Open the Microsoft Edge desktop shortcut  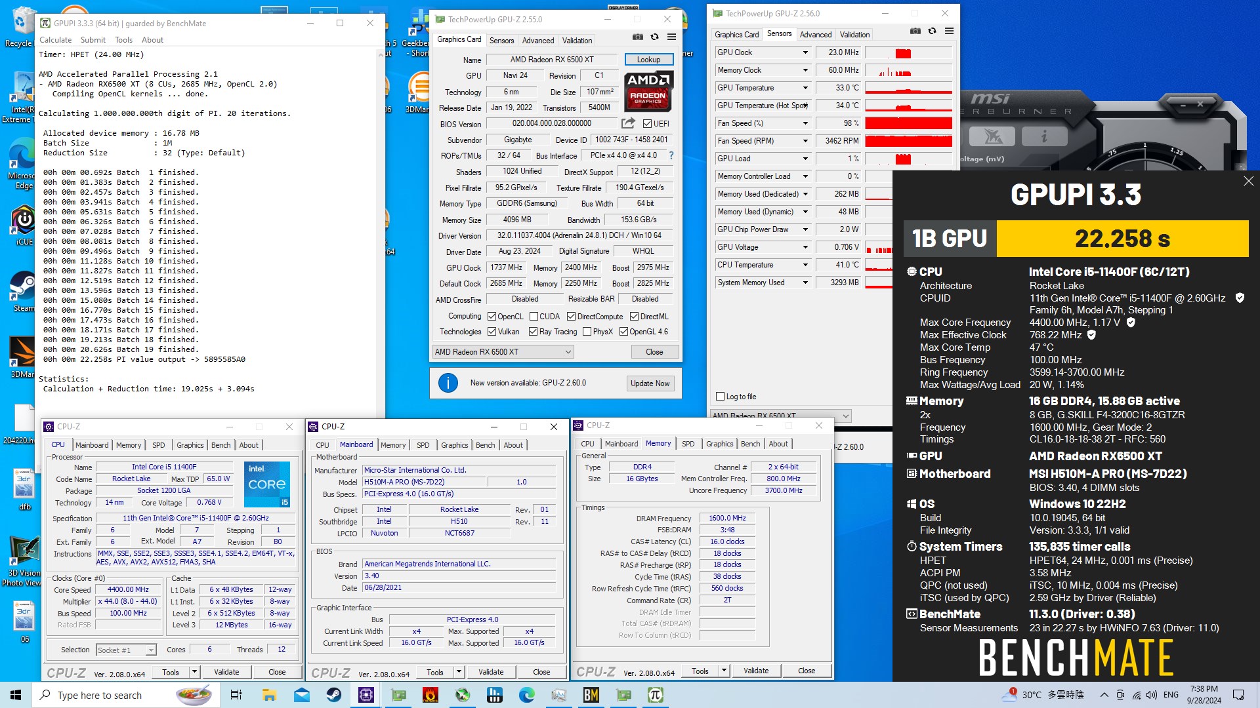pyautogui.click(x=22, y=164)
